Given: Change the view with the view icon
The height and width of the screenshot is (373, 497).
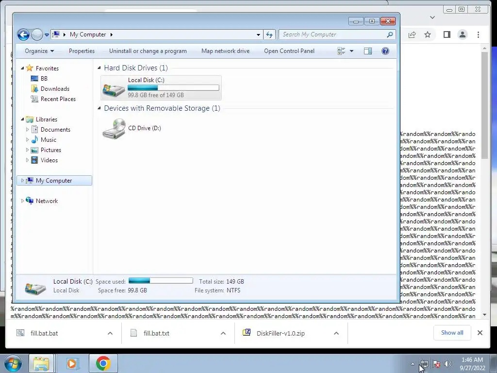Looking at the screenshot, I should click(x=341, y=51).
